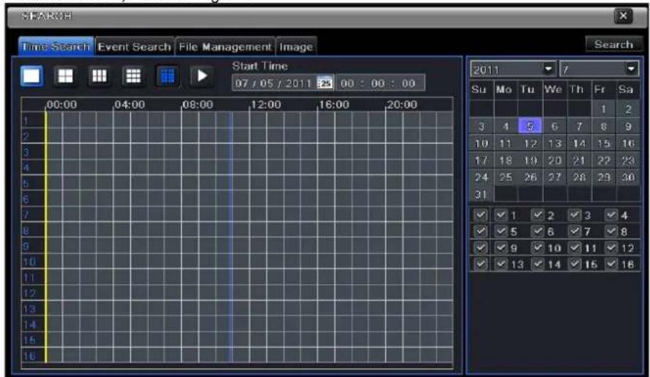Click the yellow timeline start marker
This screenshot has width=650, height=377.
[x=45, y=237]
